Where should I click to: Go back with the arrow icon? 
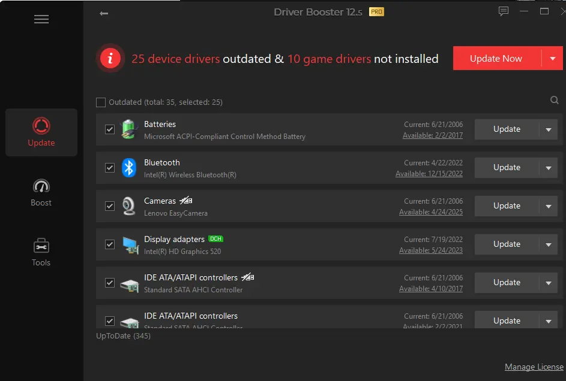pyautogui.click(x=104, y=13)
